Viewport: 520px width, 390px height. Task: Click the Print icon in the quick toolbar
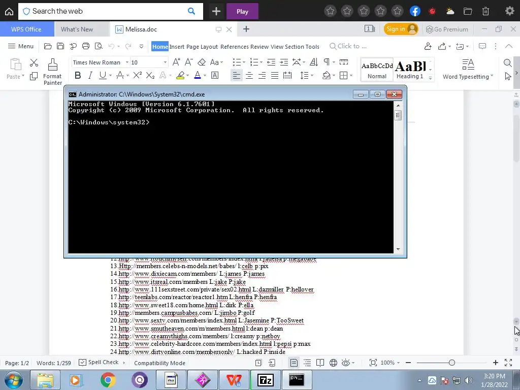click(x=86, y=46)
